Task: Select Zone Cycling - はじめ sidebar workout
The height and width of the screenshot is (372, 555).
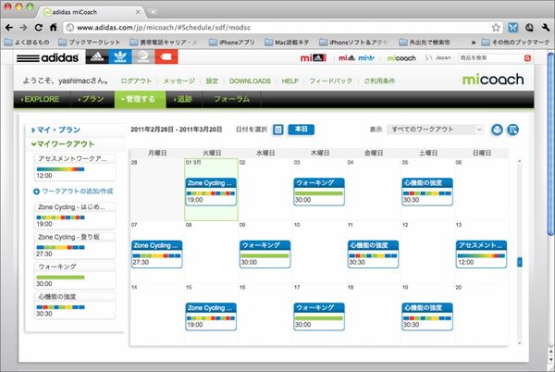Action: pyautogui.click(x=75, y=216)
